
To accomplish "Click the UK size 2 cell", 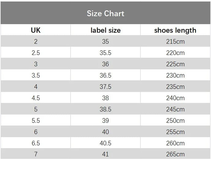I will 36,41.
